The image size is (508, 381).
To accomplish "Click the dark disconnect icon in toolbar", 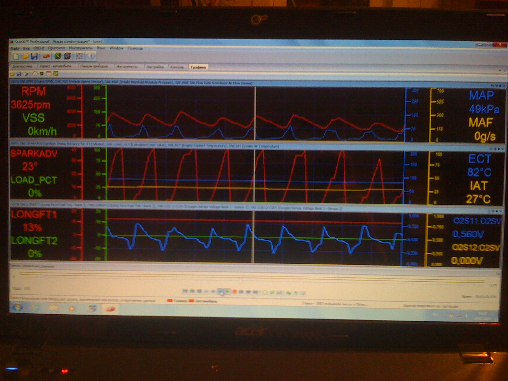I will (x=67, y=56).
